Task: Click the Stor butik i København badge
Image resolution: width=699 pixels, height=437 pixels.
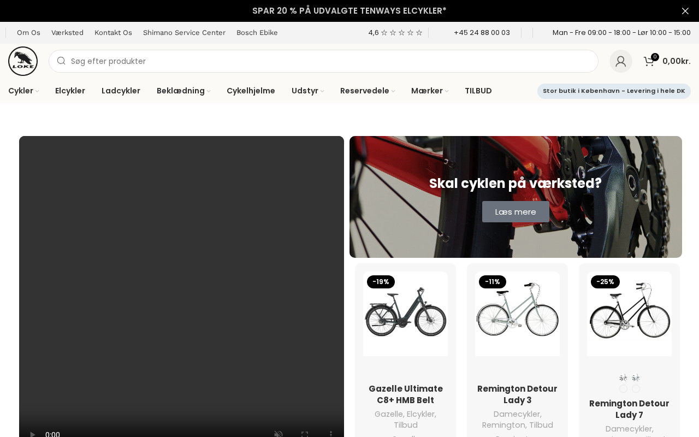Action: click(x=614, y=91)
